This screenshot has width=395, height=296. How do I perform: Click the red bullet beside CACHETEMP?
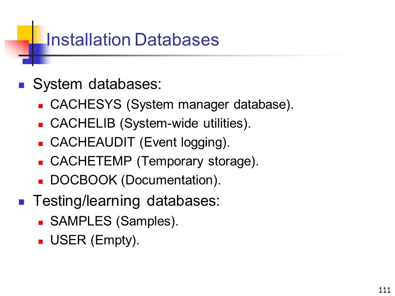(x=41, y=163)
